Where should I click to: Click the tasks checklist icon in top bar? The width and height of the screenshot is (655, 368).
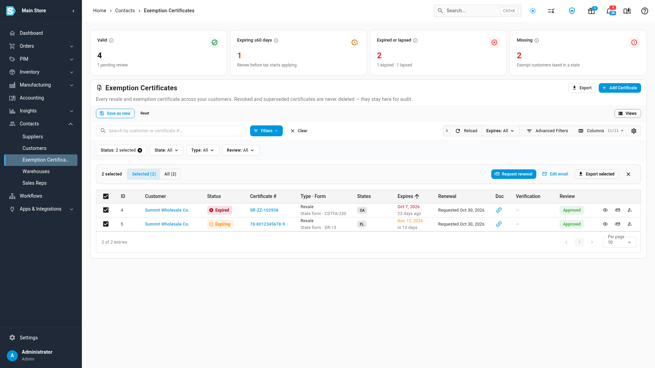click(551, 11)
